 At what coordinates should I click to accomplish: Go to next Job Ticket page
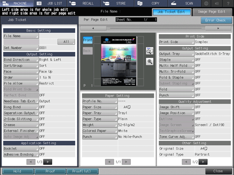(x=48, y=162)
